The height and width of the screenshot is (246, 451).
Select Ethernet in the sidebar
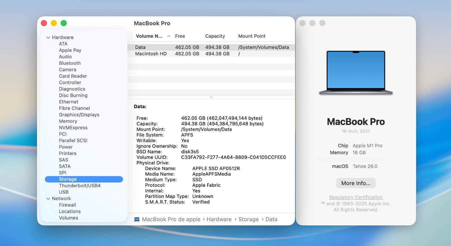[x=68, y=102]
